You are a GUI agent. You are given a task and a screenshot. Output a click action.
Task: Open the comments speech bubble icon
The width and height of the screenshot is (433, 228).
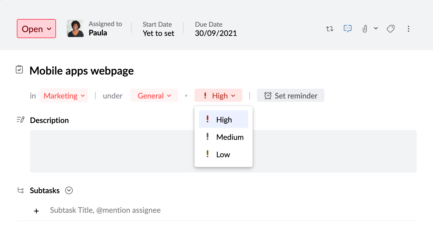(347, 29)
